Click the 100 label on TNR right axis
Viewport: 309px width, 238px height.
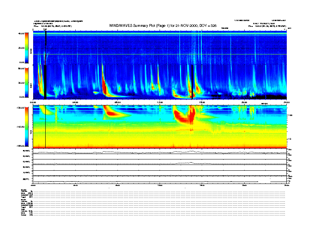290,115
